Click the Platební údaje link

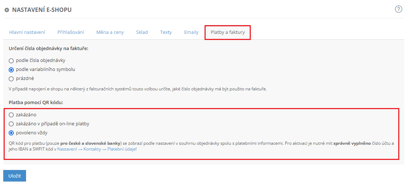(121, 149)
